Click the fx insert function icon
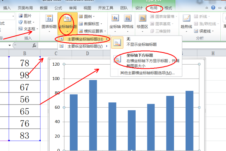The image size is (226, 151). pyautogui.click(x=34, y=46)
